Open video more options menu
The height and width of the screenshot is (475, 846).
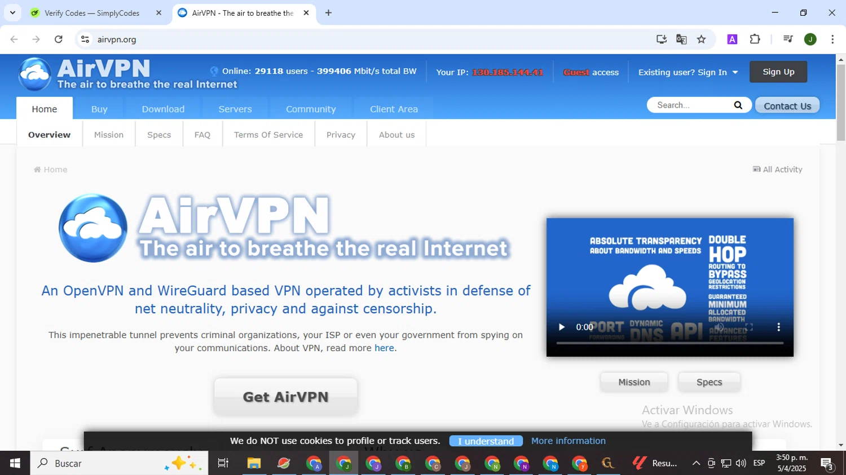[779, 327]
